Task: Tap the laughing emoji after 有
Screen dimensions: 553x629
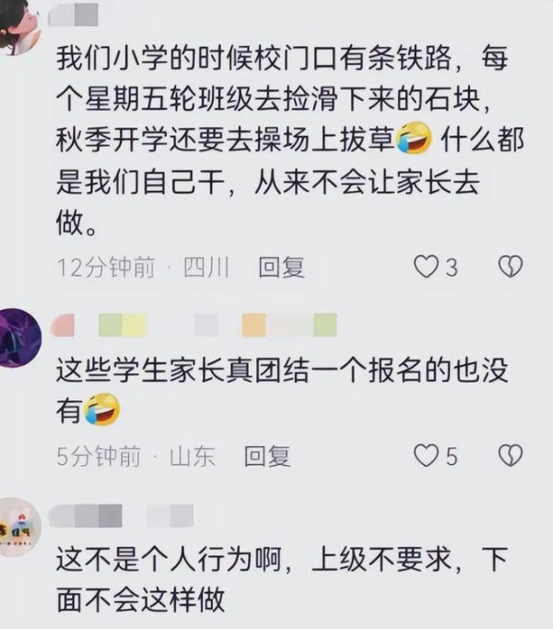Action: tap(102, 409)
